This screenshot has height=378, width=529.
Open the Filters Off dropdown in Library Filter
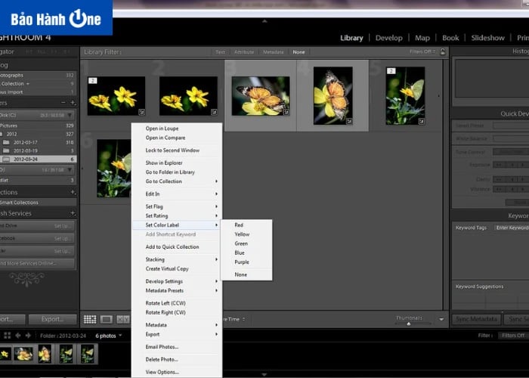click(x=422, y=51)
